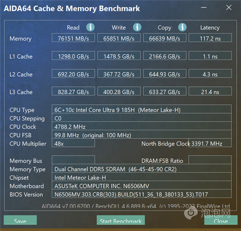Select the BIOS Version text field
Image resolution: width=241 pixels, height=231 pixels.
(x=142, y=195)
